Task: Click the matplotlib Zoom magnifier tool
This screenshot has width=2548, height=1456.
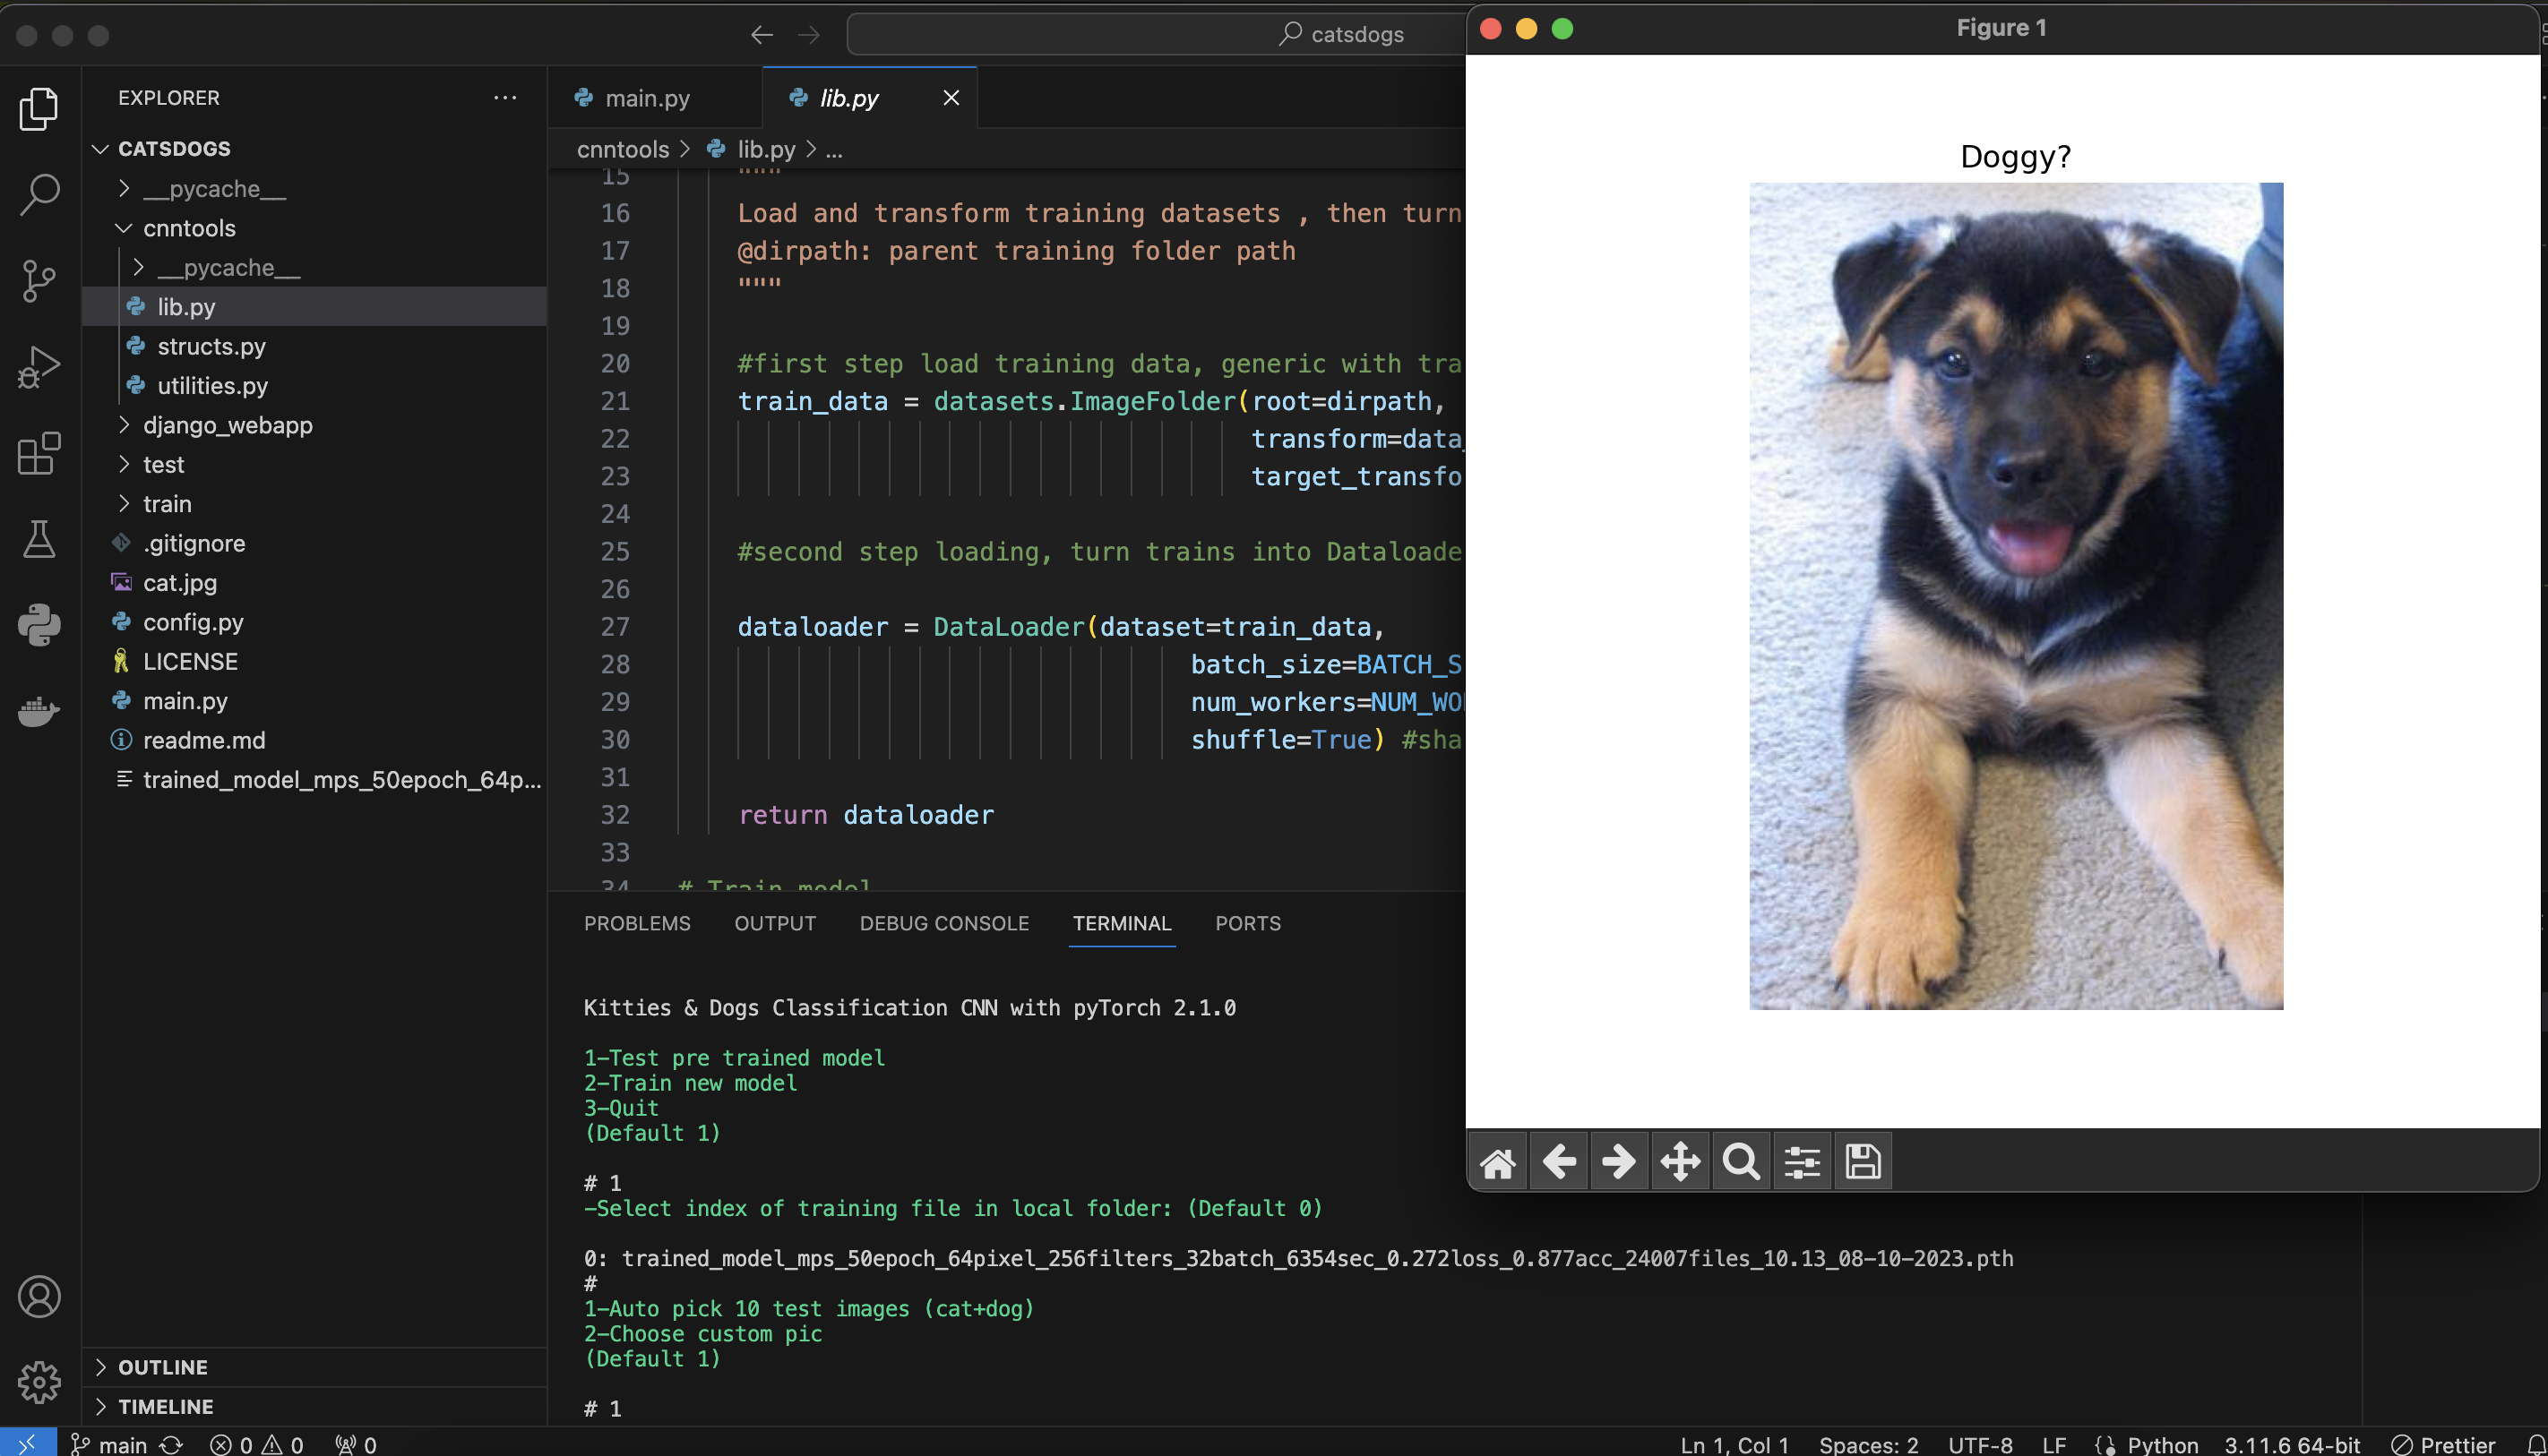Action: pyautogui.click(x=1741, y=1162)
